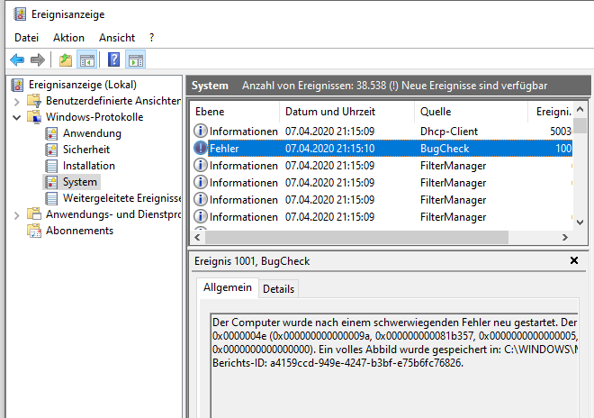Click the Ereignisanzeige app icon in the title bar
The height and width of the screenshot is (418, 594).
coord(20,14)
